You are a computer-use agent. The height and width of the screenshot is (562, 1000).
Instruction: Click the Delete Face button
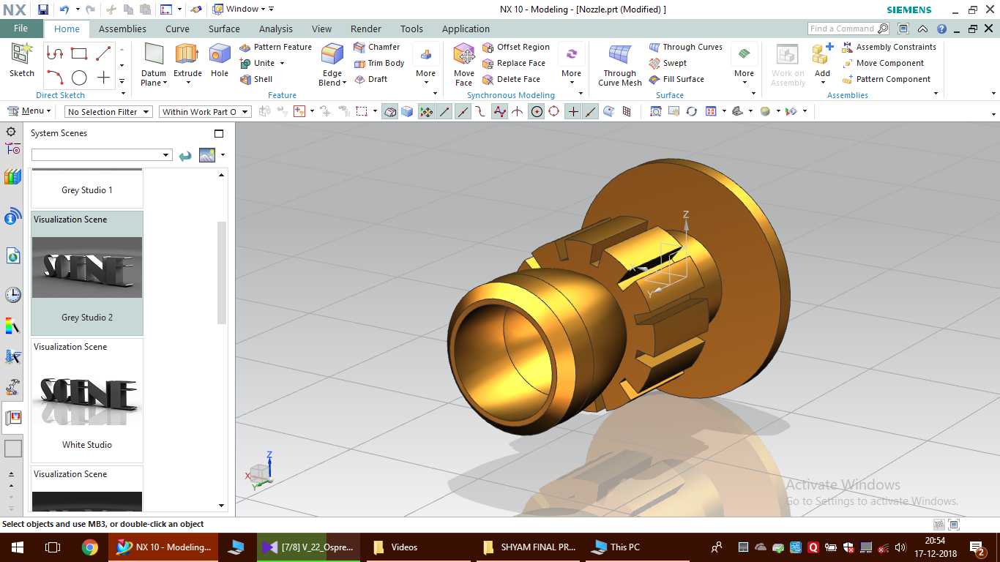tap(511, 79)
